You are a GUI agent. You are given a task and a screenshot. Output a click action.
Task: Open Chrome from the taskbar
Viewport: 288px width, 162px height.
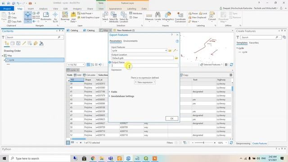click(93, 158)
